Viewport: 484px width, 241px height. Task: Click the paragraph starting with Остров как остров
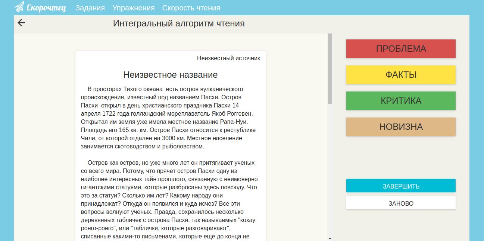[168, 197]
